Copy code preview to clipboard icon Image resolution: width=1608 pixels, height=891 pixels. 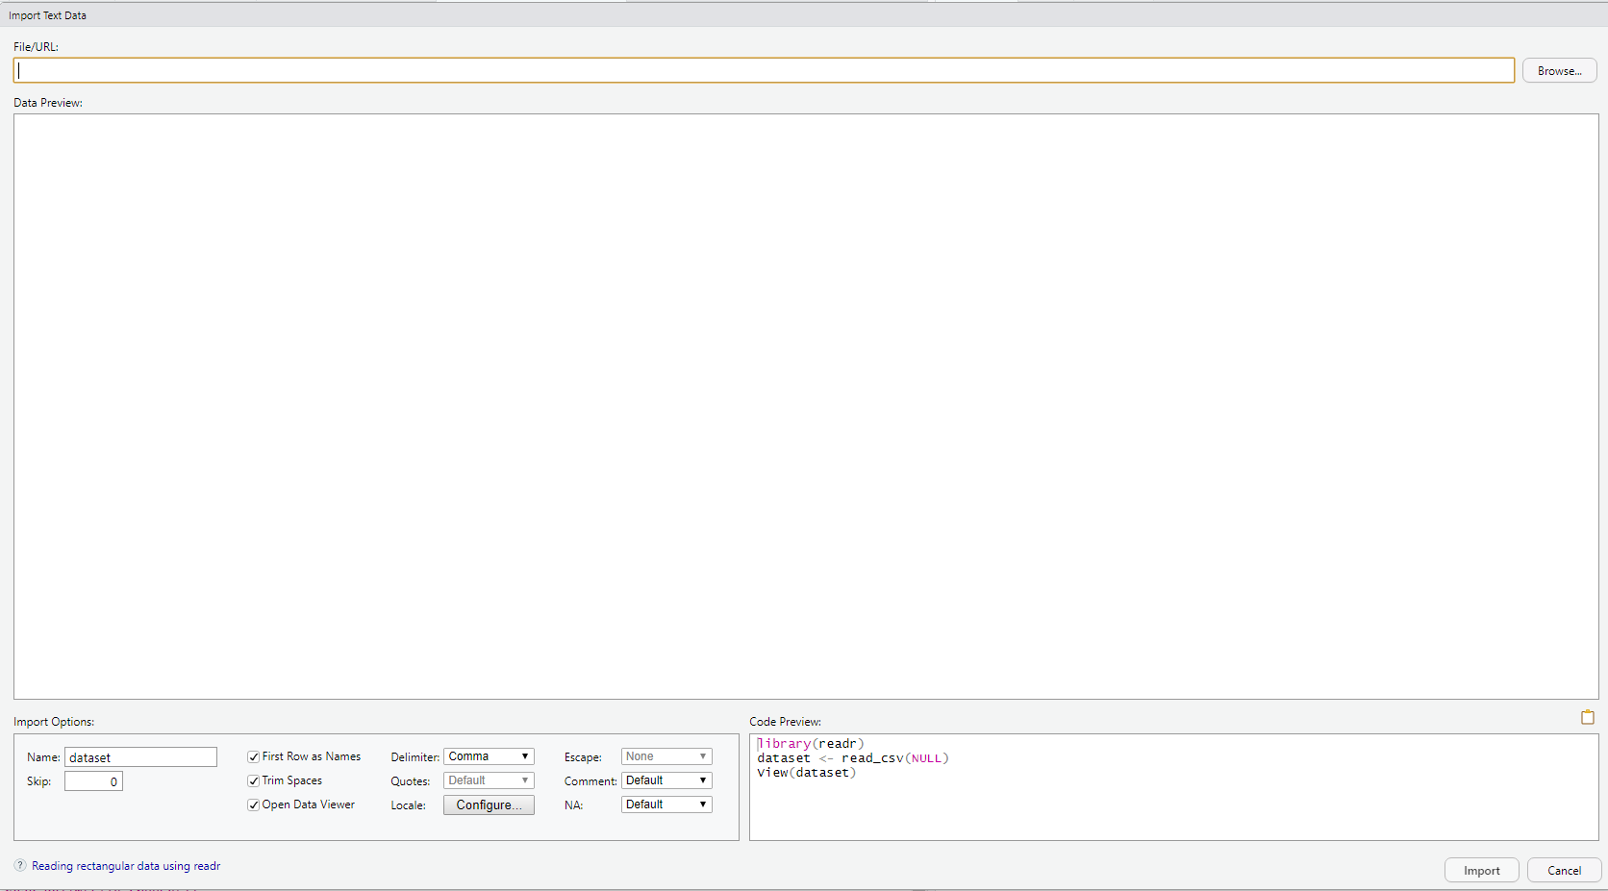[1587, 717]
